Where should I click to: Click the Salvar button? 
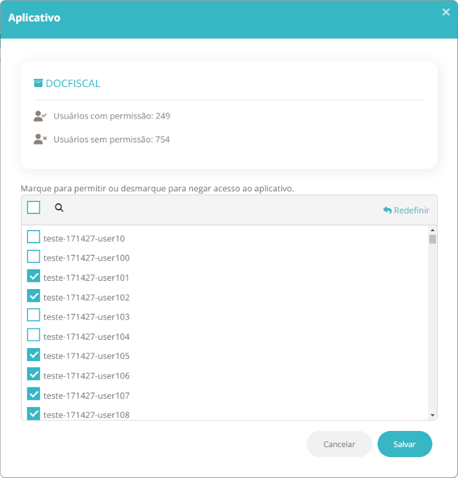(x=405, y=444)
